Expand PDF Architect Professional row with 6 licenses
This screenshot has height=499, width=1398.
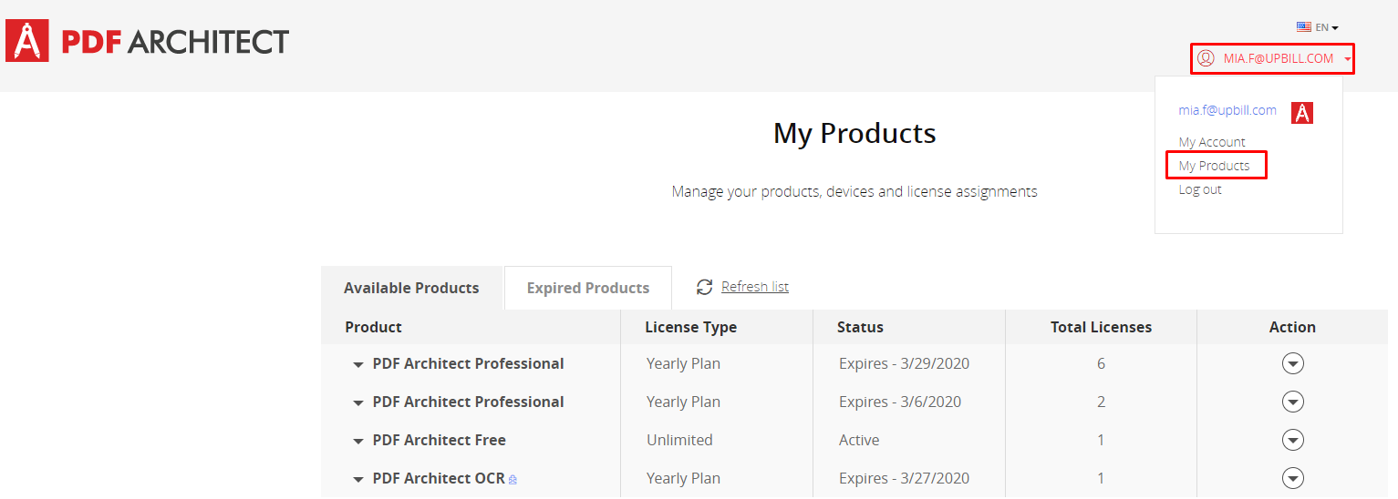pos(358,364)
